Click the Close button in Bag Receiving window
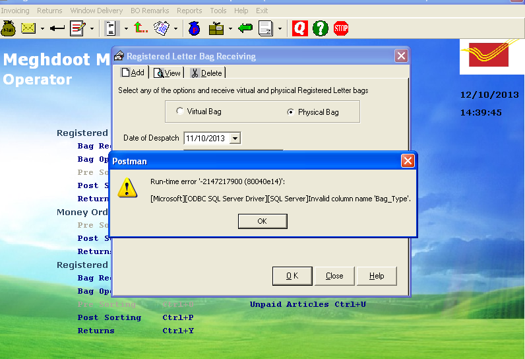 click(334, 276)
